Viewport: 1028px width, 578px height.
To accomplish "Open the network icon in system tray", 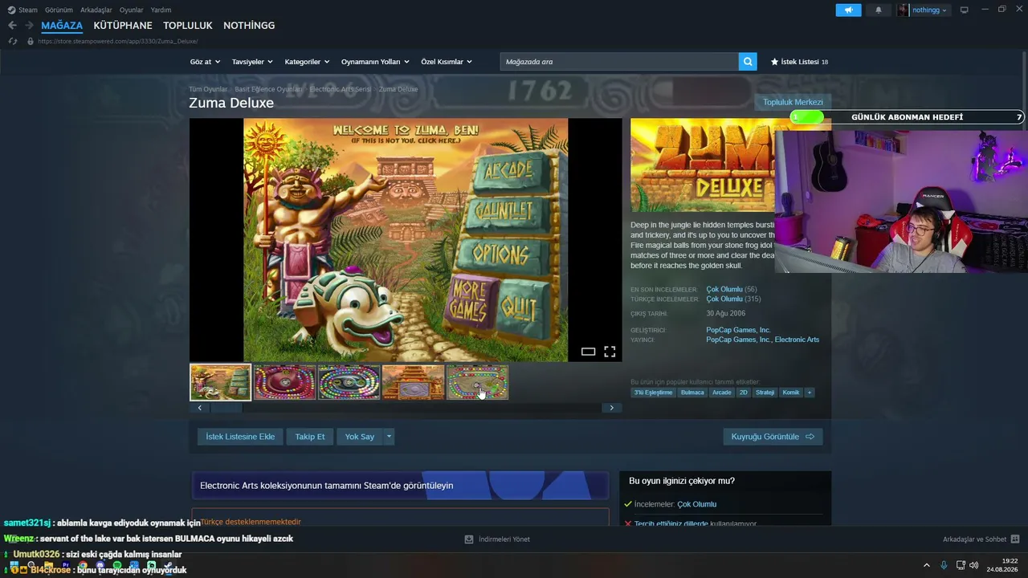I will tap(961, 565).
